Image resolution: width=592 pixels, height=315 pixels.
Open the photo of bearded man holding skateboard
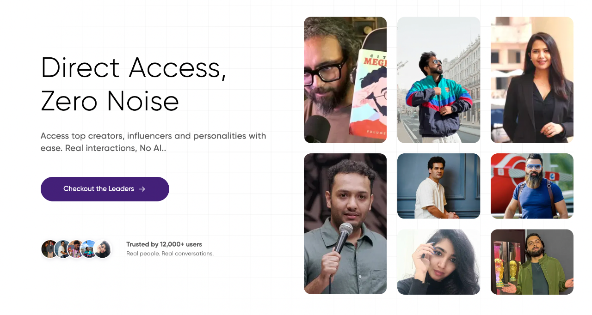pyautogui.click(x=345, y=80)
